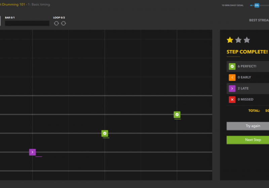Click the first loop counter icon
Viewport: 269px width, 188px height.
[56, 23]
